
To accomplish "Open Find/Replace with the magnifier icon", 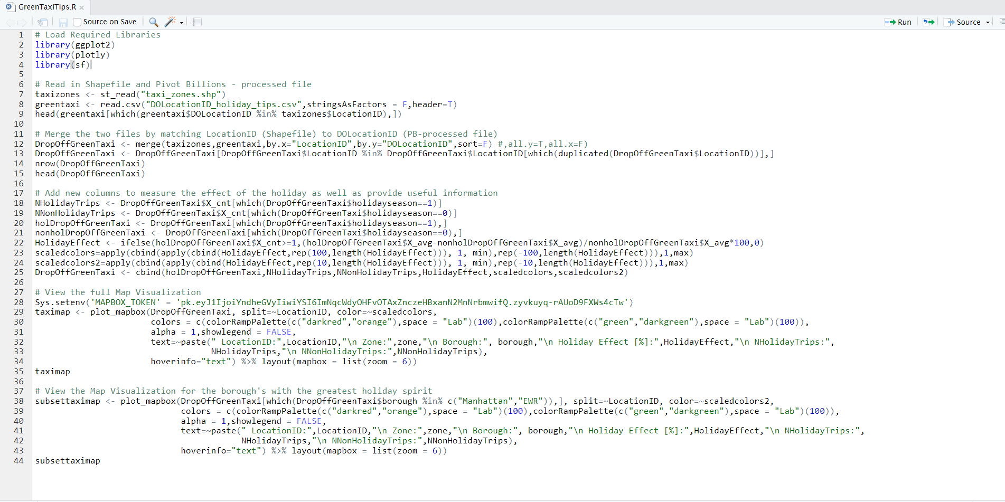I will [x=154, y=22].
